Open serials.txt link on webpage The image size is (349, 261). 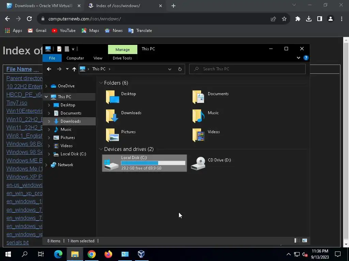(x=17, y=243)
